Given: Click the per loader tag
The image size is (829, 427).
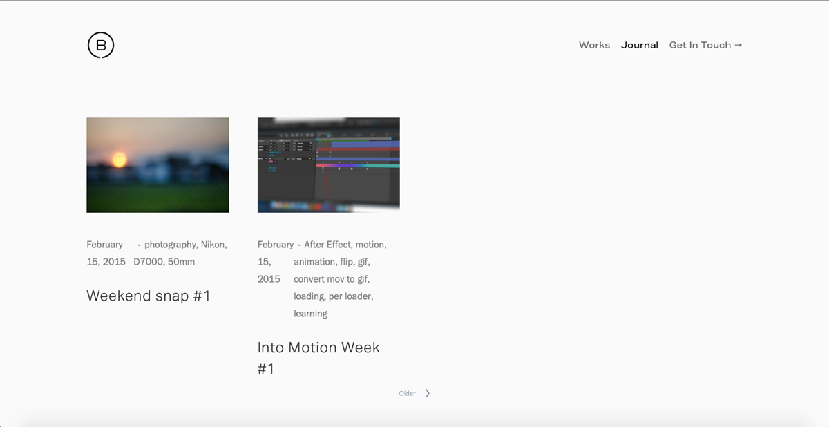Looking at the screenshot, I should (x=351, y=296).
